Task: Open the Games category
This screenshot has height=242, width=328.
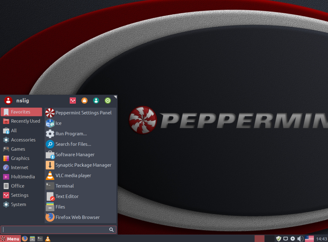Action: click(21, 149)
